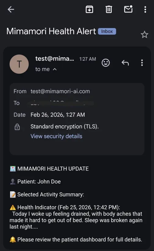This screenshot has width=154, height=251.
Task: Tap the 'to me' recipient text
Action: coord(43,69)
